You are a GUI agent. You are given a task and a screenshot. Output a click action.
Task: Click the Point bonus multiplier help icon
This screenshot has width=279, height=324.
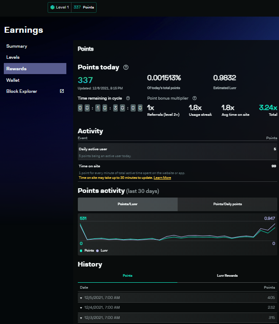coord(194,98)
